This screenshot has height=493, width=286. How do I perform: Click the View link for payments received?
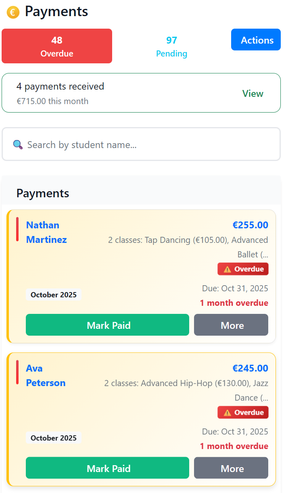pos(253,93)
